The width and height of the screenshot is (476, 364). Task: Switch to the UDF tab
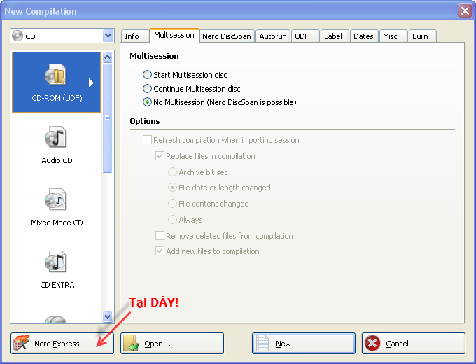(x=305, y=36)
